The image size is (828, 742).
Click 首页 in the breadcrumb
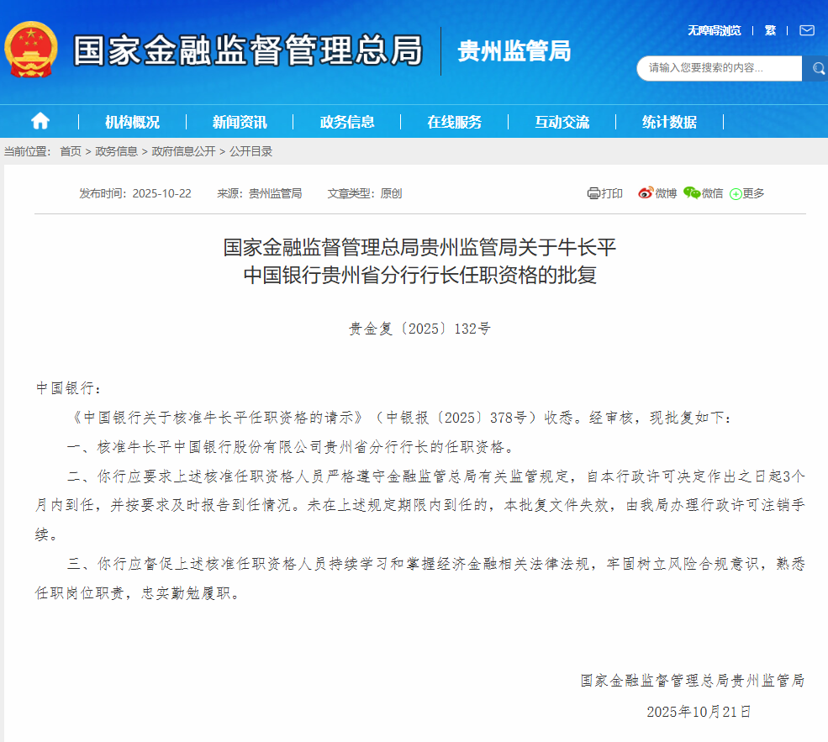coord(71,151)
